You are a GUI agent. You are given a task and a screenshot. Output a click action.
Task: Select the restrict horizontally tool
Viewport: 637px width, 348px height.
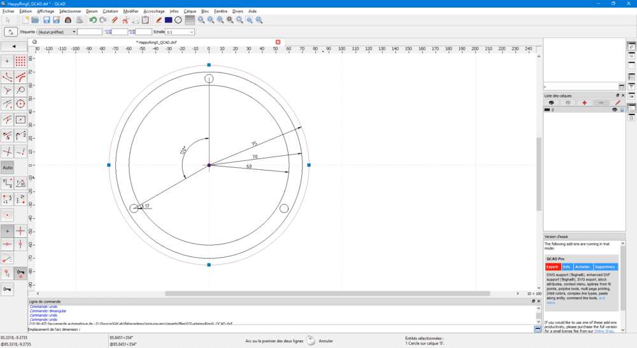(x=7, y=244)
